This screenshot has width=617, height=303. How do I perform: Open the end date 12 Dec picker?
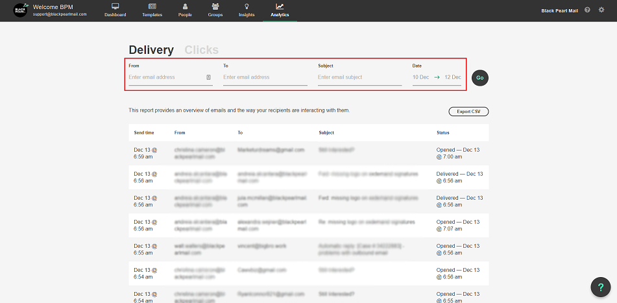pos(453,77)
